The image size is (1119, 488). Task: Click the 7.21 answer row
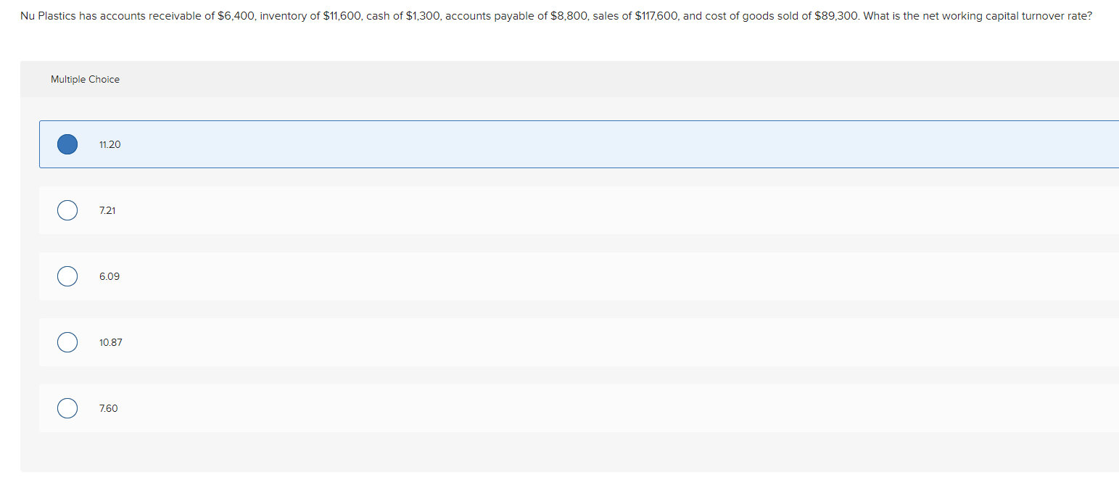click(x=435, y=210)
